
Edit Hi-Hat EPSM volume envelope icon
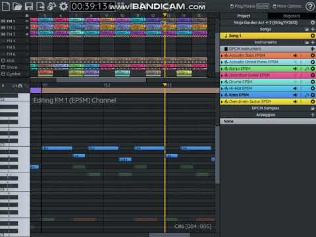tap(296, 88)
